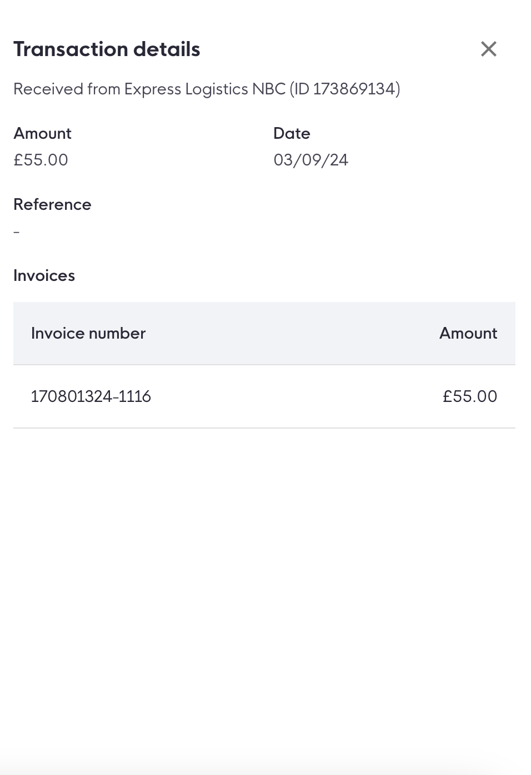
Task: Click the dash under Reference
Action: (x=16, y=231)
